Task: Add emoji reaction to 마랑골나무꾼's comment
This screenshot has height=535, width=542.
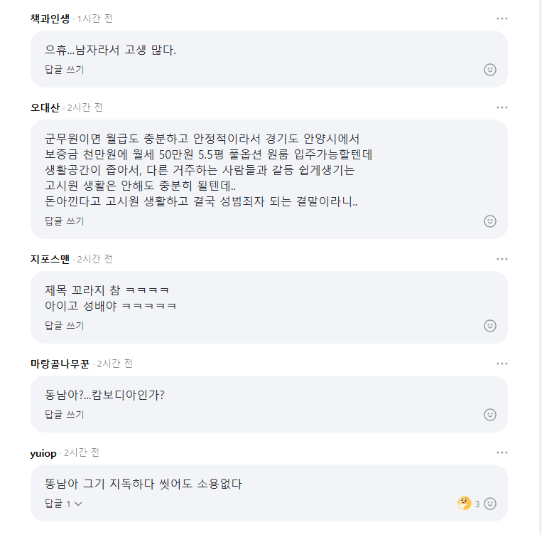Action: click(490, 415)
